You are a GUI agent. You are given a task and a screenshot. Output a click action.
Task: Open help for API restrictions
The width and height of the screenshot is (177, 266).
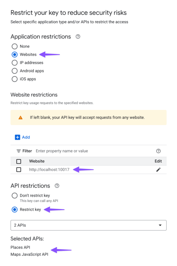(x=57, y=186)
